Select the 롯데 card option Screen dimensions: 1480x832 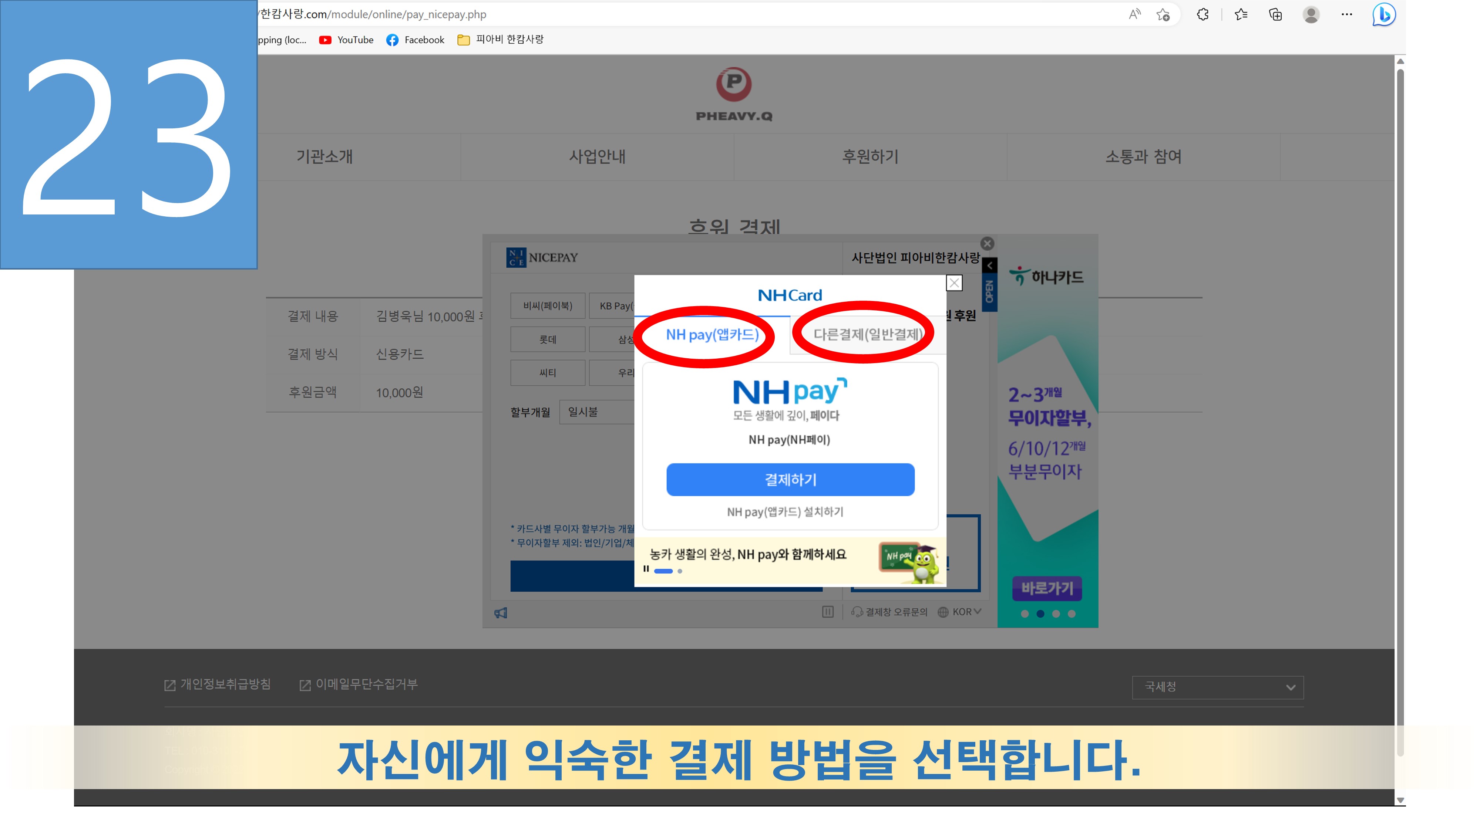(x=548, y=339)
